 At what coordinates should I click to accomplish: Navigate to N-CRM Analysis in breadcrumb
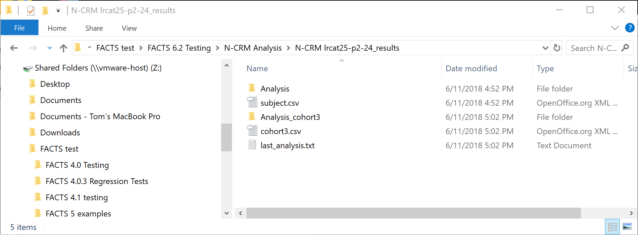tap(253, 48)
